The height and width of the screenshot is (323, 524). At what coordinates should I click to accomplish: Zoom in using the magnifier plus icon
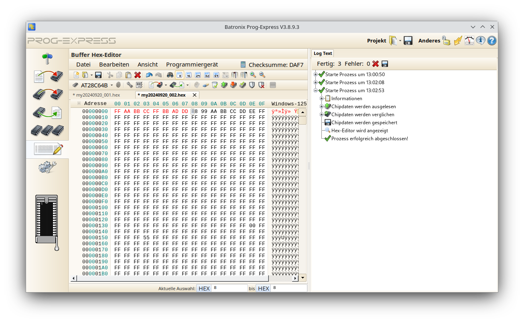[x=252, y=75]
